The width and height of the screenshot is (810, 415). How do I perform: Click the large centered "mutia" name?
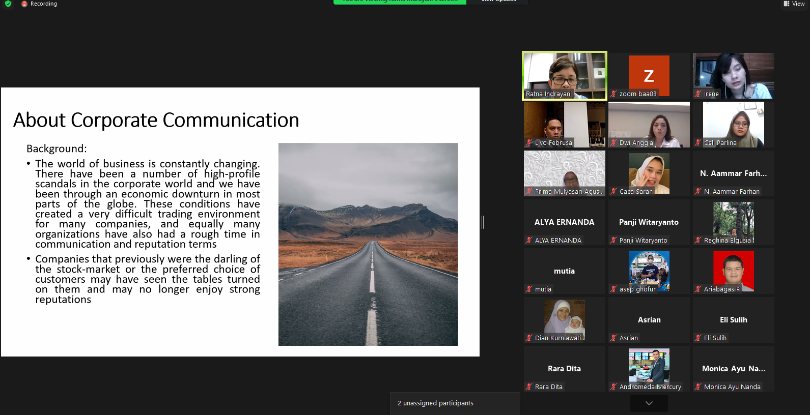tap(565, 271)
